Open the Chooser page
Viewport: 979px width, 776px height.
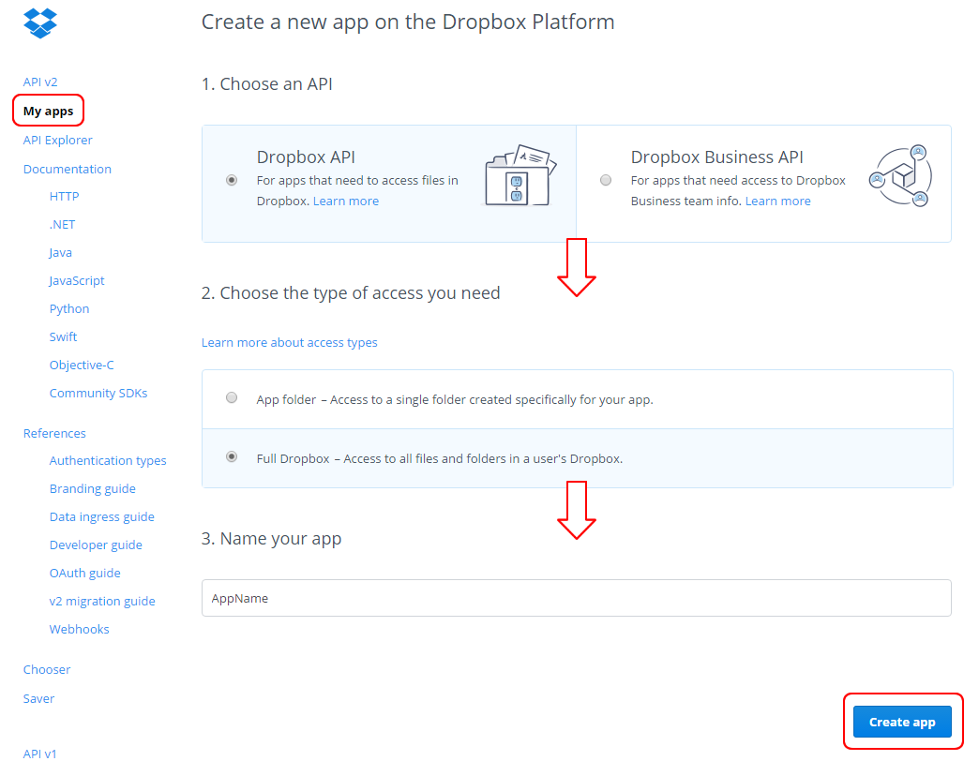tap(47, 669)
